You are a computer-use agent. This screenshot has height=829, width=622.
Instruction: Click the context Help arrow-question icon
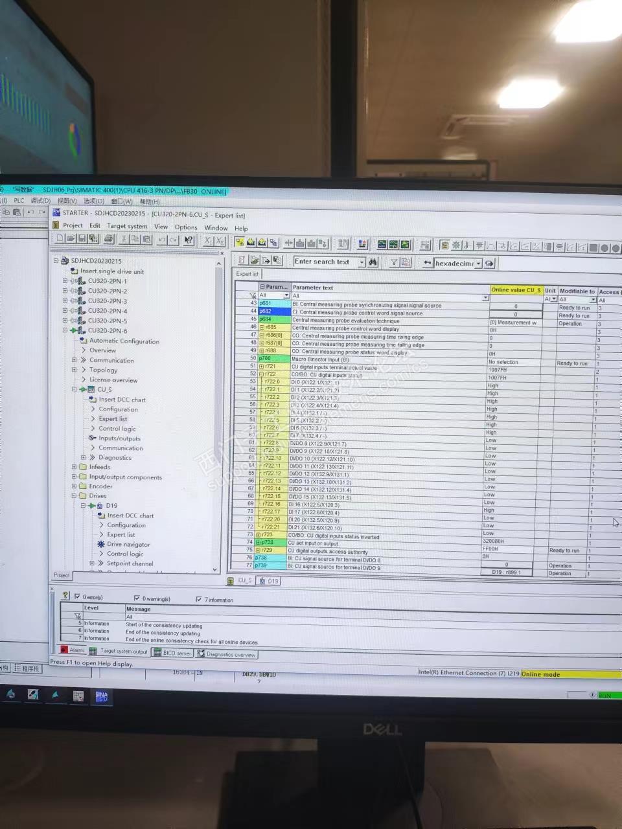click(x=189, y=240)
